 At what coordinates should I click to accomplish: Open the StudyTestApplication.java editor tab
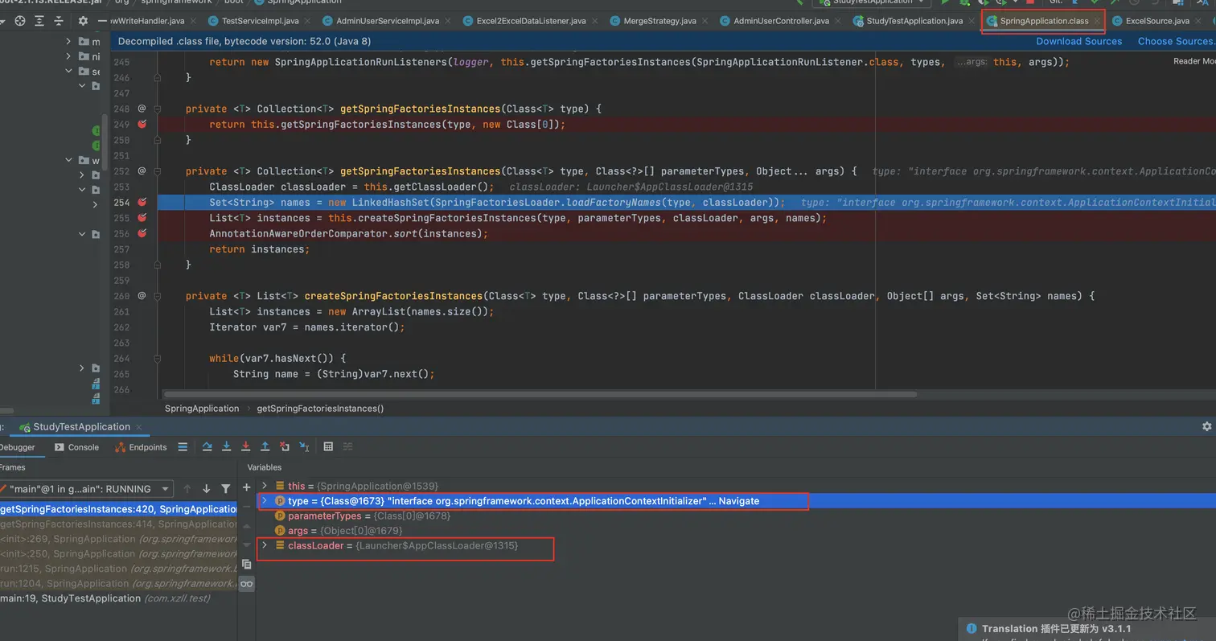pos(914,21)
